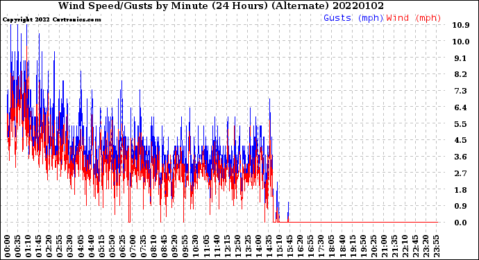Click x-axis time label 21:35
Screen dimensions: 479x260
point(394,246)
